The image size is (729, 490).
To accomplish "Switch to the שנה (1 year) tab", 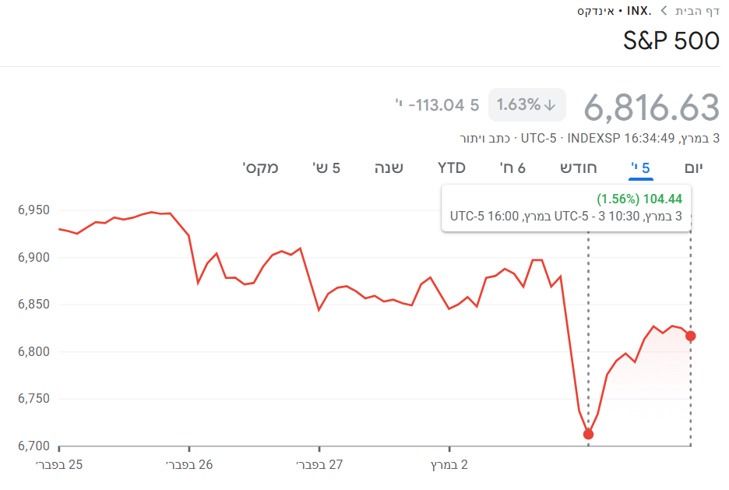I will pyautogui.click(x=389, y=167).
